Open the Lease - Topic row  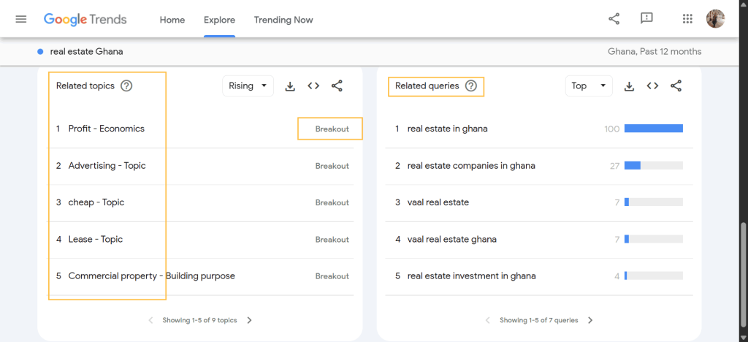pos(96,240)
